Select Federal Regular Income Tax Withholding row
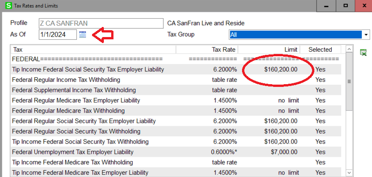The width and height of the screenshot is (372, 177). coord(176,80)
